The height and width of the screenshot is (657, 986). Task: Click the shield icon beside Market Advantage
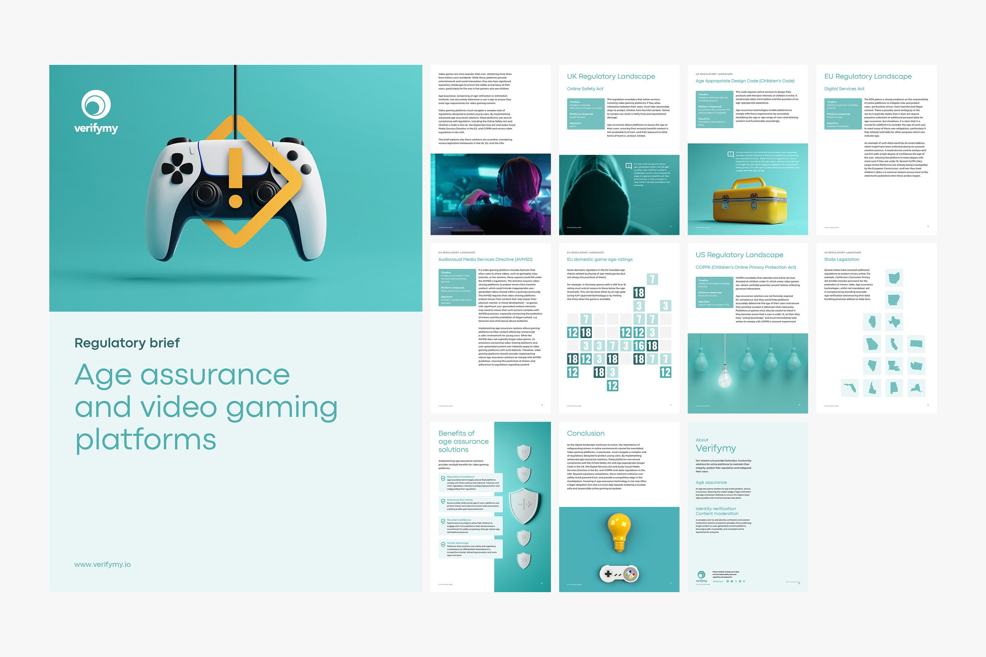click(x=443, y=545)
